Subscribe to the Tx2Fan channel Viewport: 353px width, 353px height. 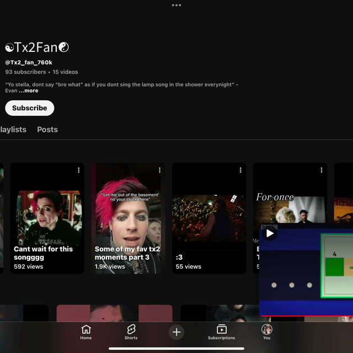29,108
